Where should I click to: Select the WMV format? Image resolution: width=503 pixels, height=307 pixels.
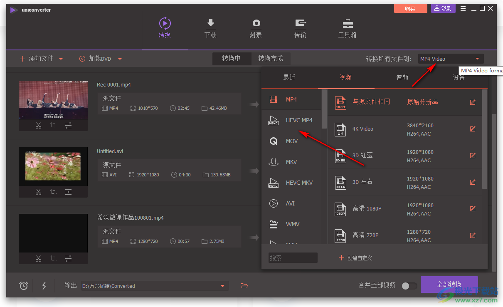point(291,224)
